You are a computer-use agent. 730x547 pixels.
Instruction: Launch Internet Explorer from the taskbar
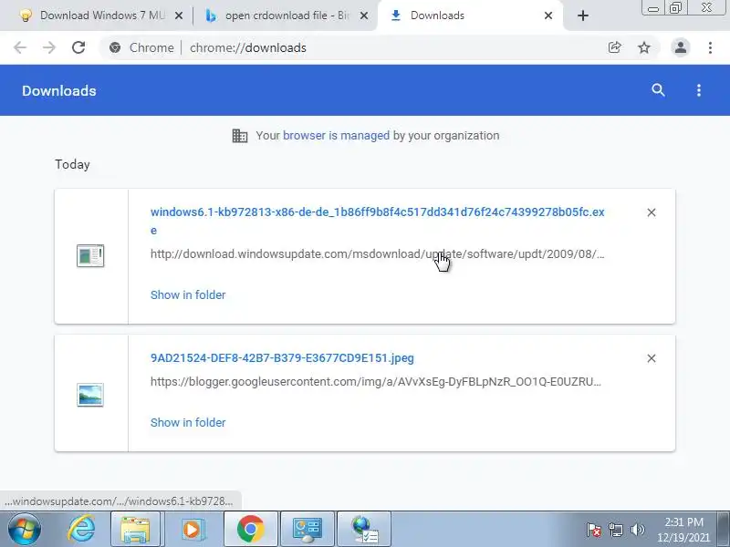(x=81, y=529)
